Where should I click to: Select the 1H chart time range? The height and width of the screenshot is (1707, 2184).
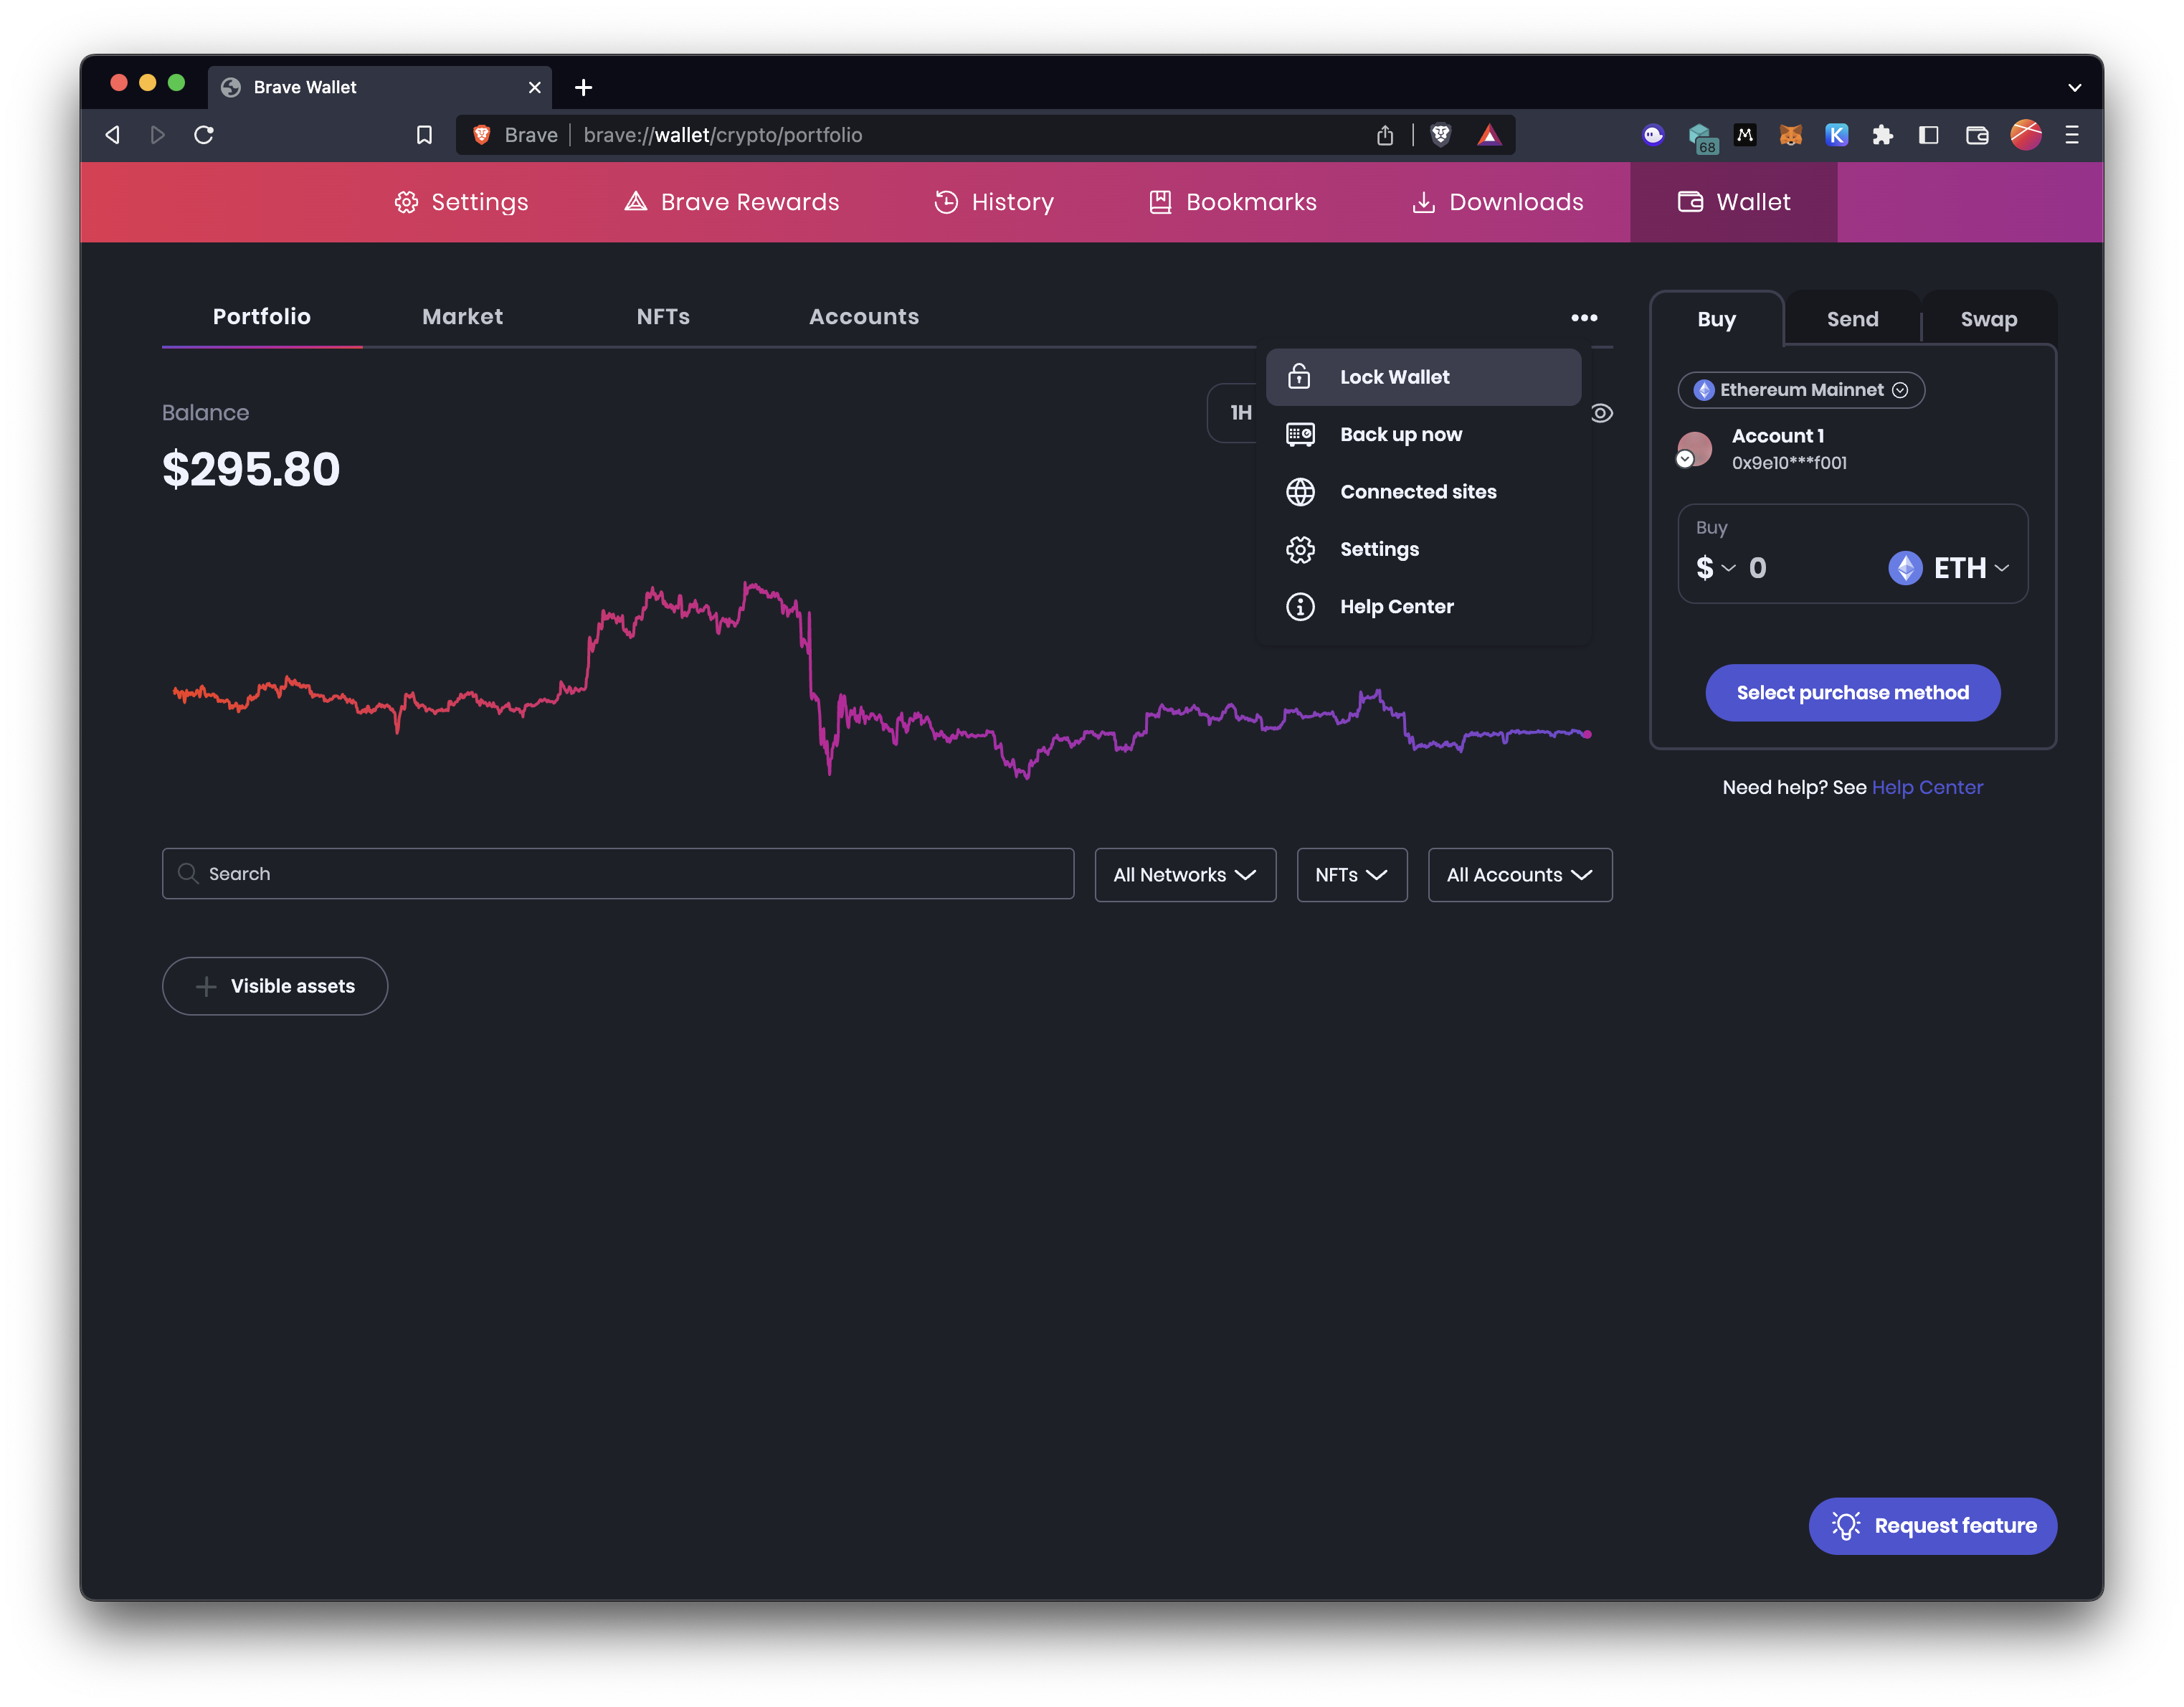1240,412
